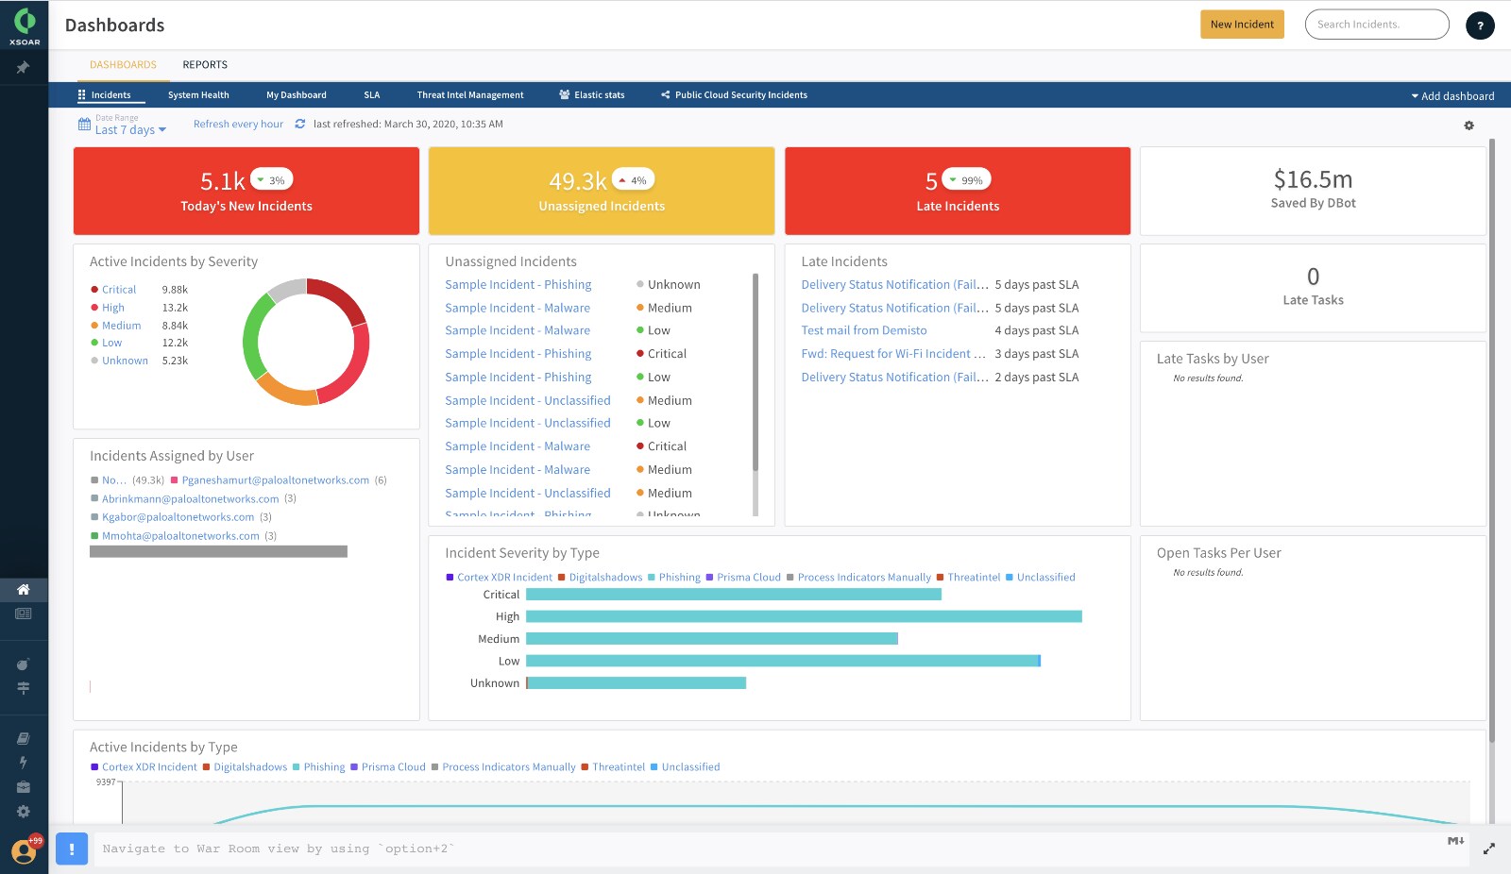Open the home icon in the sidebar

click(x=24, y=590)
